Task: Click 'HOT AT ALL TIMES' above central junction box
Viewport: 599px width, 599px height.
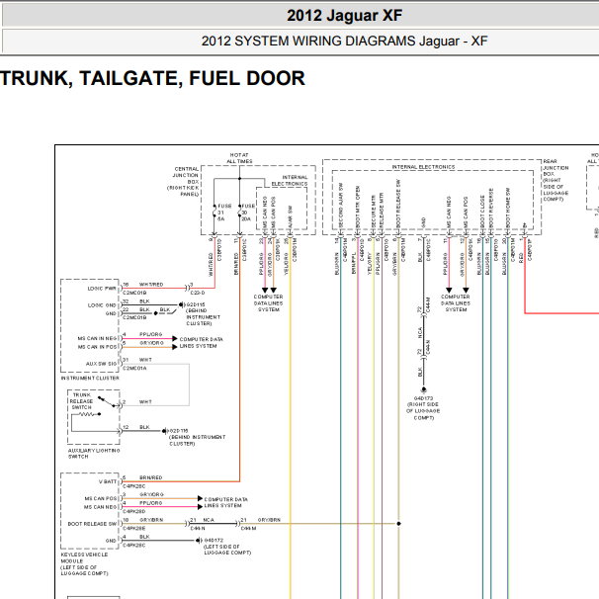Action: point(239,158)
